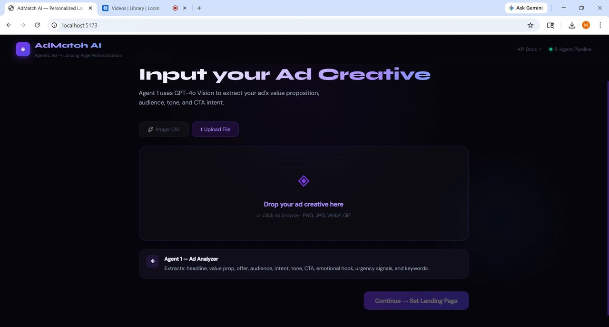Open the Chrome three-dot menu

tap(600, 25)
